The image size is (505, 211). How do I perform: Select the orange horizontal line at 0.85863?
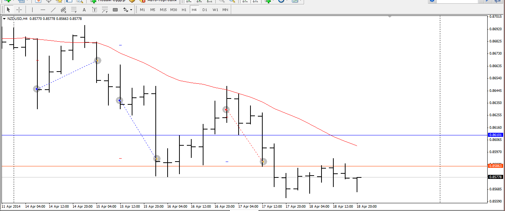pyautogui.click(x=244, y=166)
